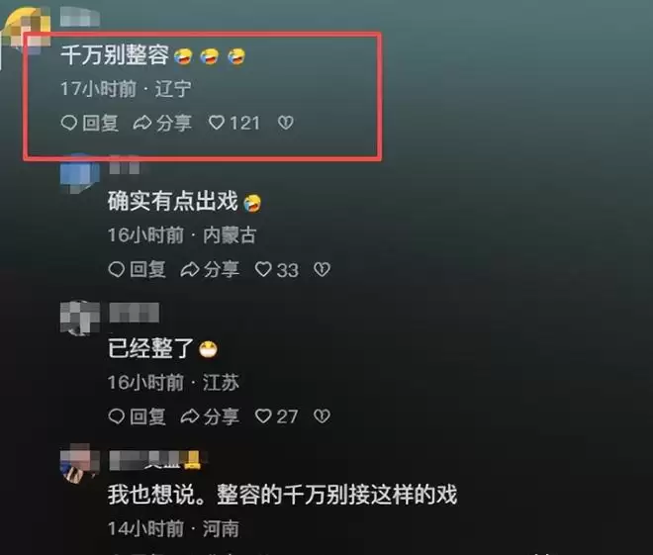Open avatar of the 内蒙古 commenter
The width and height of the screenshot is (653, 555).
coord(80,173)
